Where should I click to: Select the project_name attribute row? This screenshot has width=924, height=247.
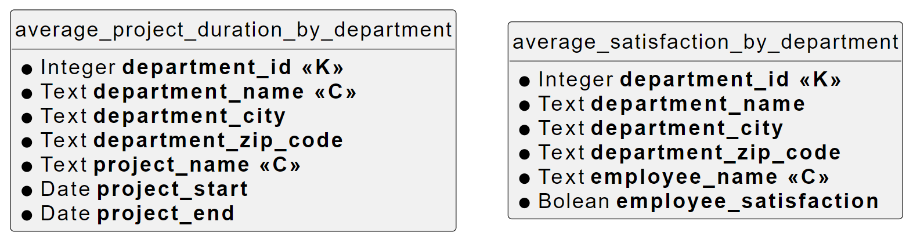(x=172, y=165)
